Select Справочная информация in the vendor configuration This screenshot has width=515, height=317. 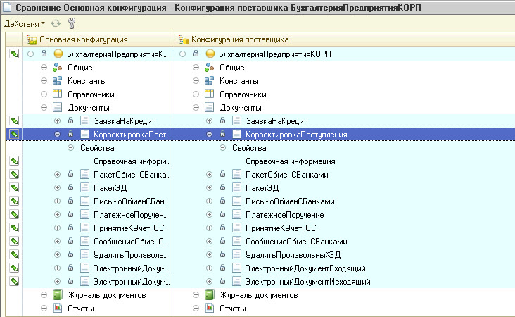tap(291, 161)
